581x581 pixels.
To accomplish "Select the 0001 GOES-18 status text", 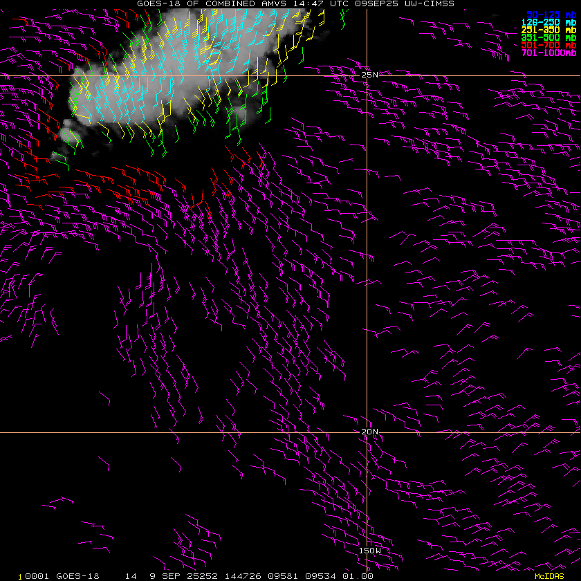I will pos(62,577).
